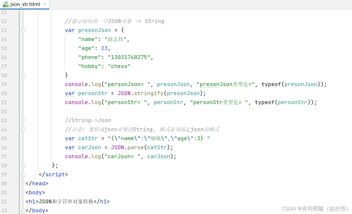Click the heading text JSON和字符串对象转换
The image size is (352, 214).
pyautogui.click(x=66, y=201)
